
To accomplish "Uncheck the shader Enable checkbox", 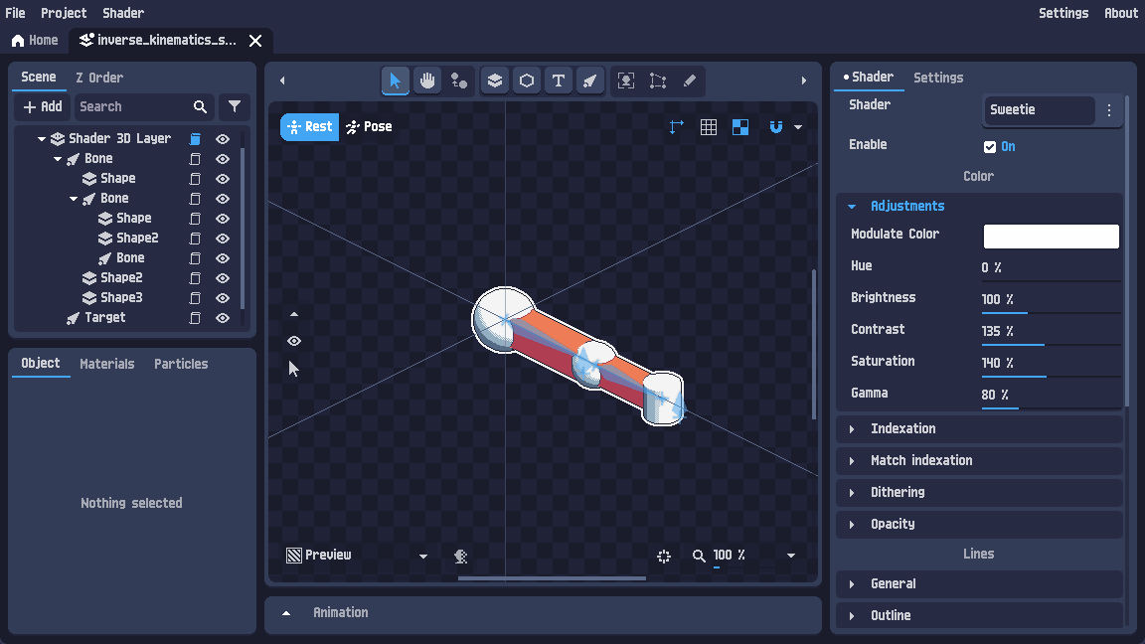I will [x=989, y=146].
